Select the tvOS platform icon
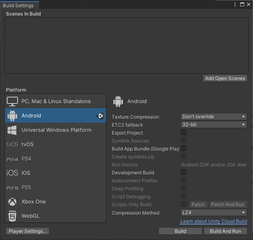Image resolution: width=253 pixels, height=240 pixels. click(x=12, y=144)
